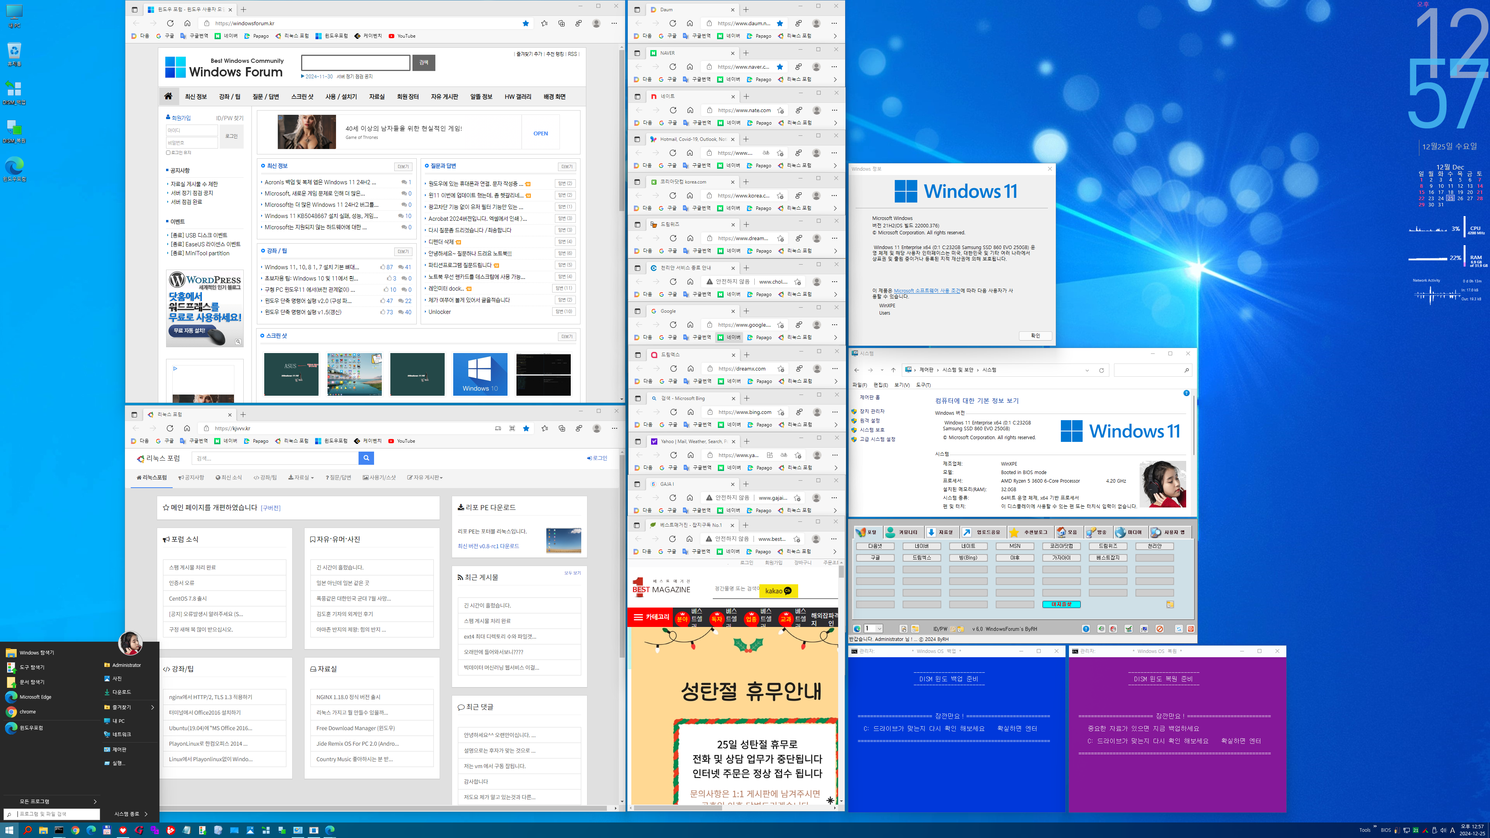Open the Microsoft 소프트웨어 사용 조건 link

click(927, 291)
